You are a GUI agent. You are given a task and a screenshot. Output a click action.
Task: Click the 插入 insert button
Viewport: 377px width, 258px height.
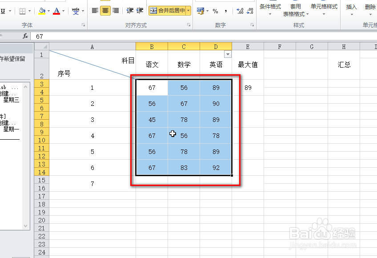pos(351,6)
